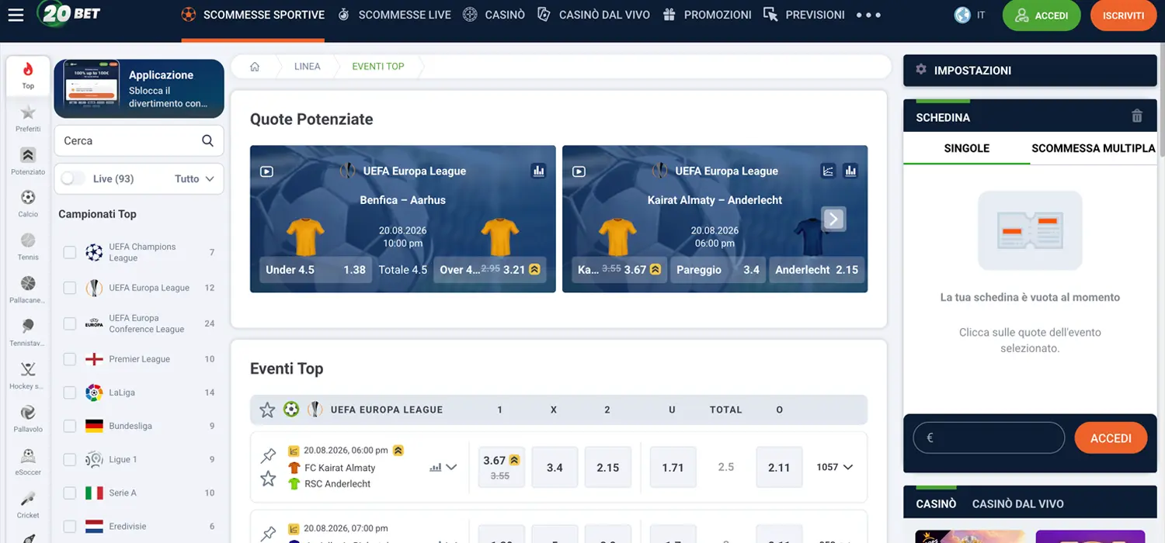Open the Applicazione promo banner
Screen dimensions: 1165x543
coord(139,88)
